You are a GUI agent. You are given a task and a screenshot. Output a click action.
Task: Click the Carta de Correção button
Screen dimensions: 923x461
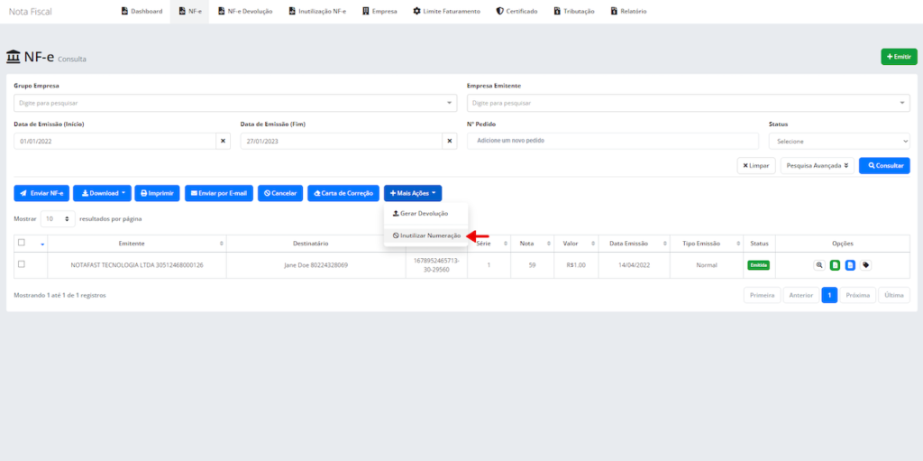click(343, 193)
